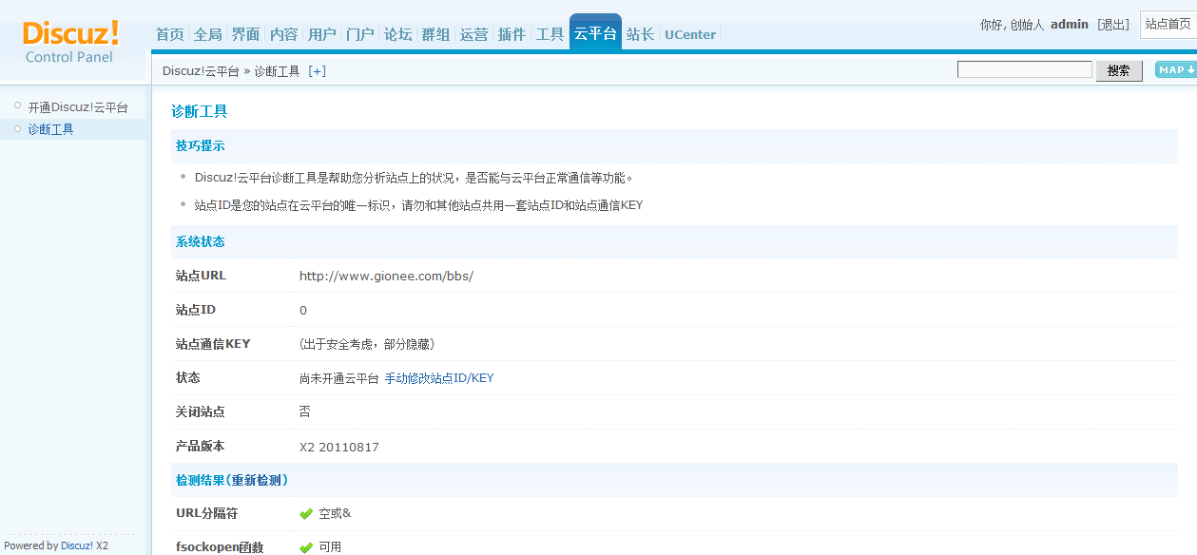Switch to the 界面 tab
1197x555 pixels.
coord(245,34)
